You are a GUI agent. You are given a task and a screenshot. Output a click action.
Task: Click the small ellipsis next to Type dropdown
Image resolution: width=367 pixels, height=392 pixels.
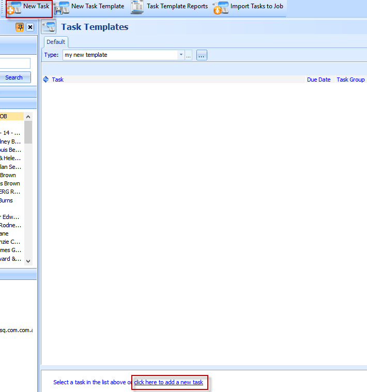[188, 55]
